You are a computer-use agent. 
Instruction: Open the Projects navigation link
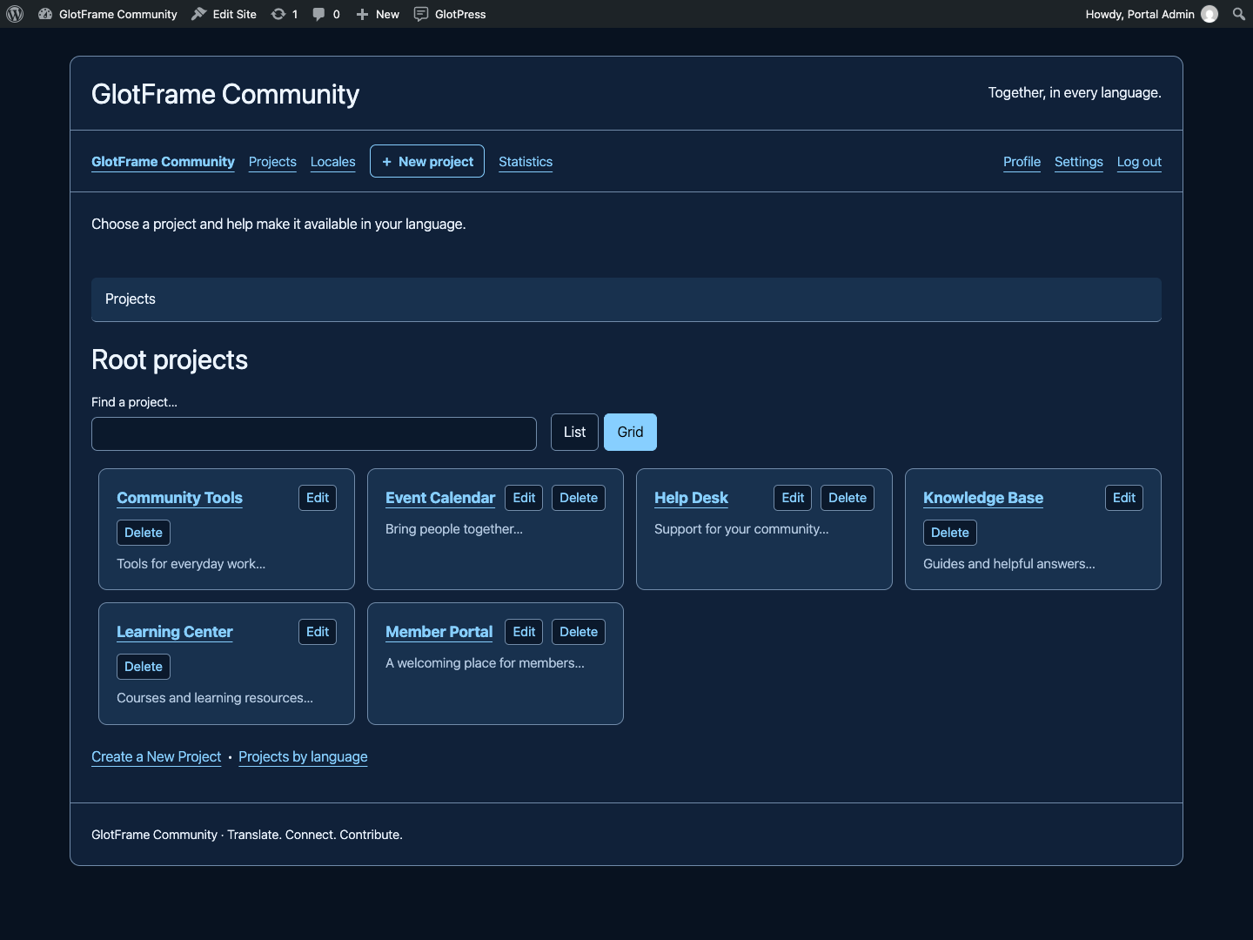[x=272, y=162]
